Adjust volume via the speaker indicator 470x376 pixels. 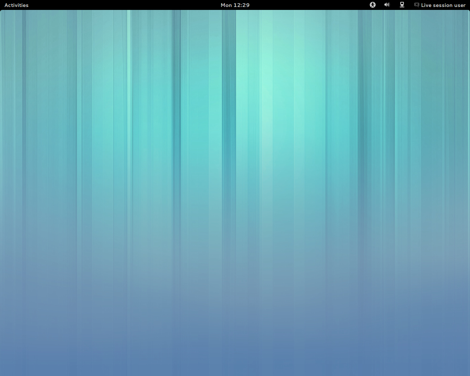click(x=387, y=5)
